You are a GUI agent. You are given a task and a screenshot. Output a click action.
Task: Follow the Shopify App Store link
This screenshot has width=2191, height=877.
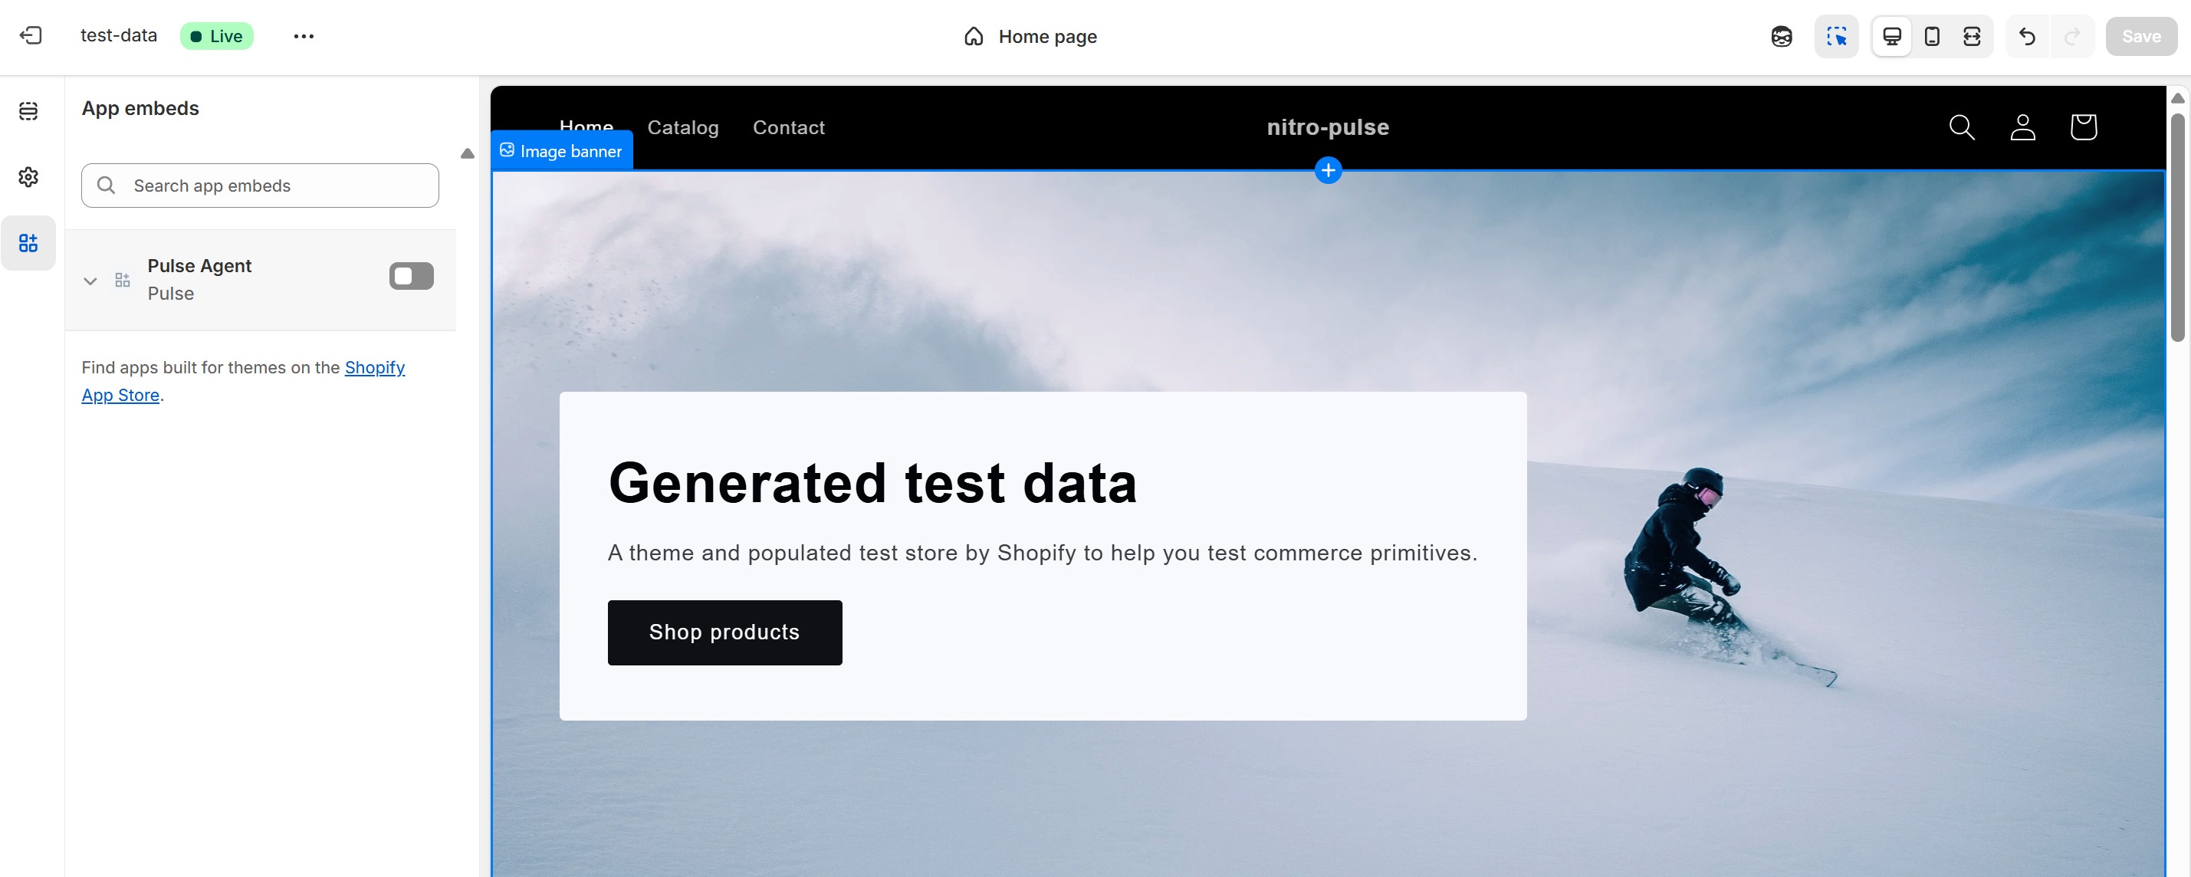pos(374,367)
